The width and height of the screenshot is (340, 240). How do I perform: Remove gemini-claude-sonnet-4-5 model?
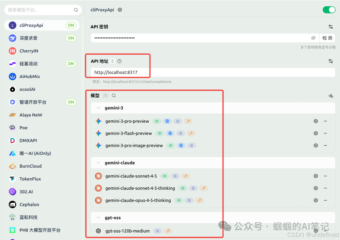(x=325, y=176)
